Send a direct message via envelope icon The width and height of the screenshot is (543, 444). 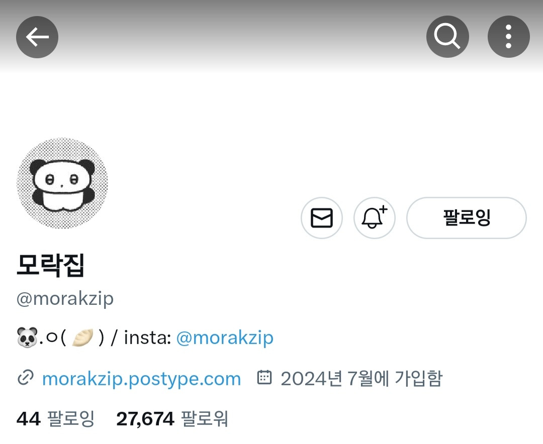[x=322, y=217]
